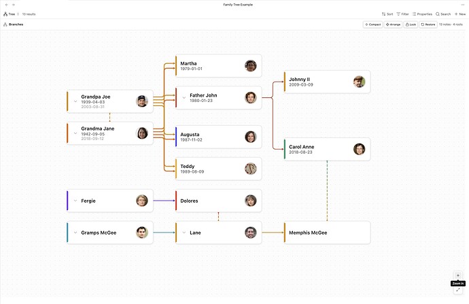
Task: Select the Memphis McGee card
Action: pyautogui.click(x=327, y=233)
